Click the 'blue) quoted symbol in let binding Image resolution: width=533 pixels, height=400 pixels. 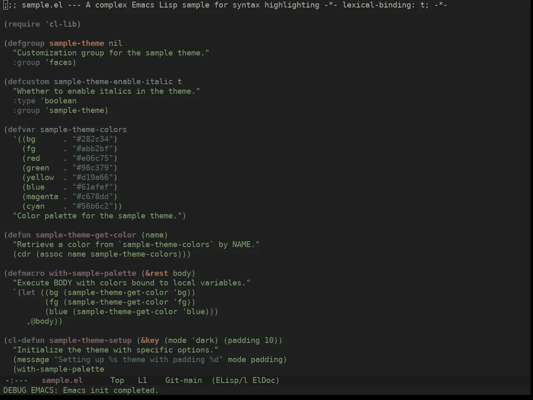pos(196,311)
